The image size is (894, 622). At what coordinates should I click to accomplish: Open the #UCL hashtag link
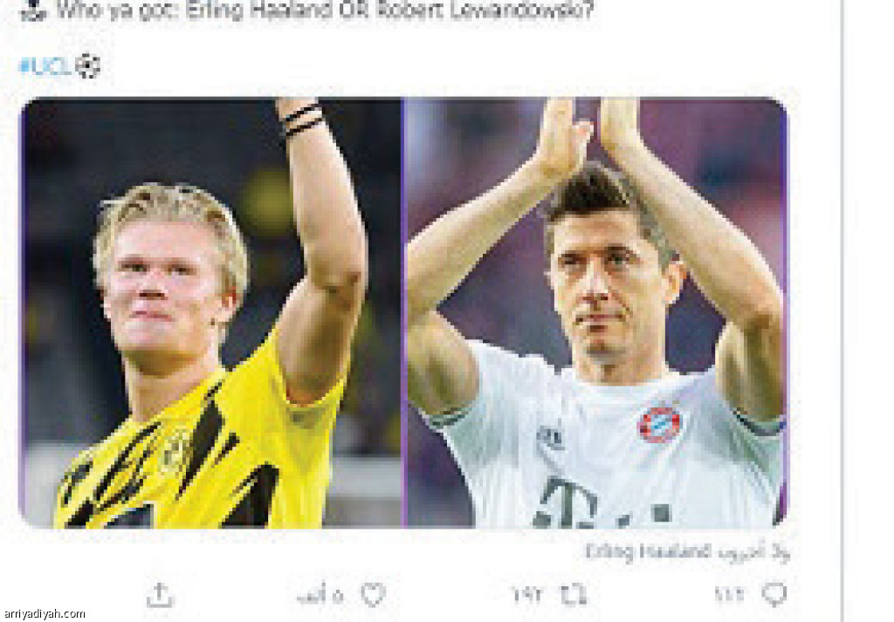click(x=45, y=66)
